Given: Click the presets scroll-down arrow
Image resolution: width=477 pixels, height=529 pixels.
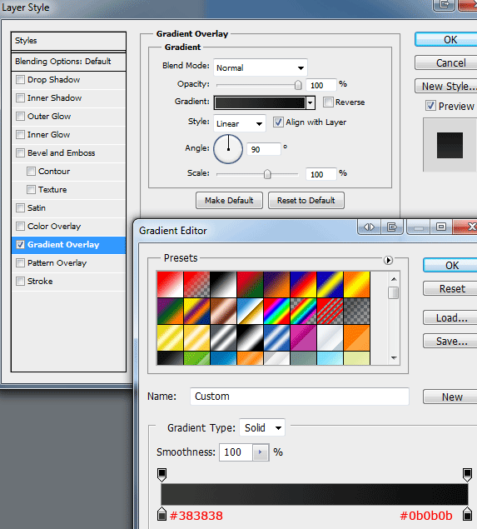Looking at the screenshot, I should pos(394,358).
